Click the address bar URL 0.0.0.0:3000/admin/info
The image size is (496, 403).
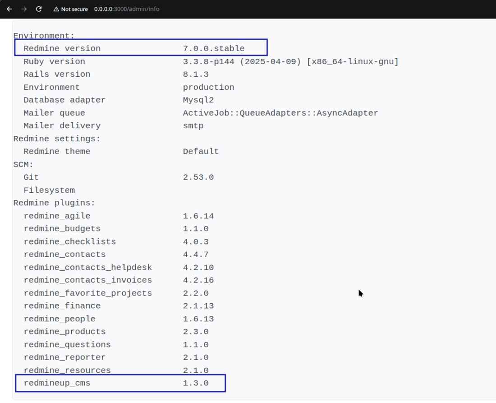[x=127, y=9]
